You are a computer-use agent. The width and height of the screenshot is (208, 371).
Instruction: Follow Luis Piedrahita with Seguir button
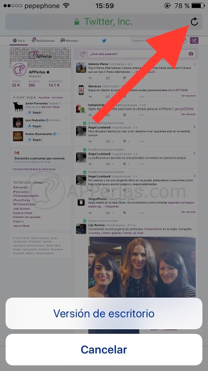35,126
